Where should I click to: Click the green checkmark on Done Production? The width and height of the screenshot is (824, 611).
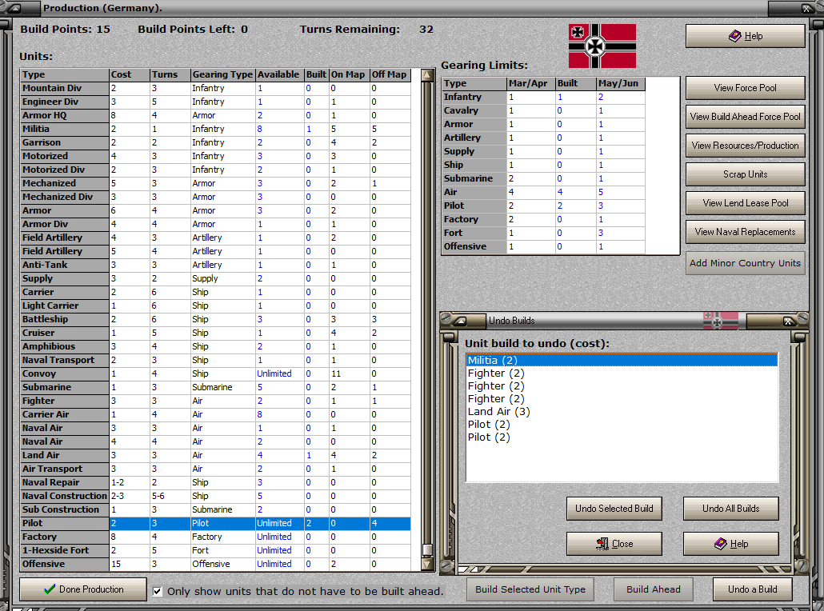[50, 589]
